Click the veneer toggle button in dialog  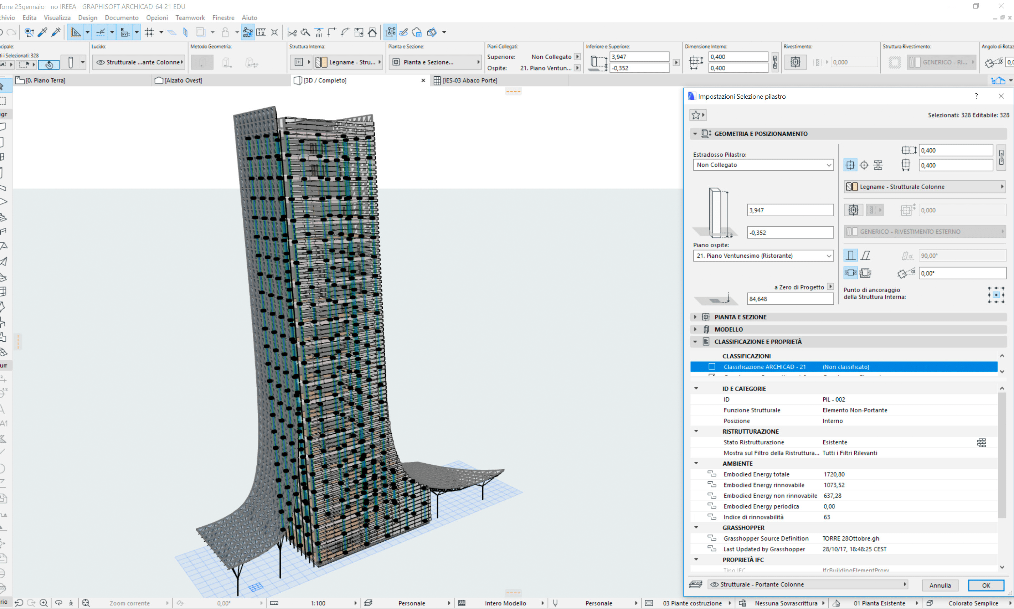854,210
